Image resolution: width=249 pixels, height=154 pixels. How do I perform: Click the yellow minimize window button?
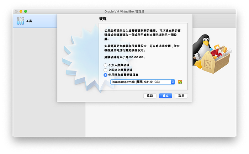(21, 11)
